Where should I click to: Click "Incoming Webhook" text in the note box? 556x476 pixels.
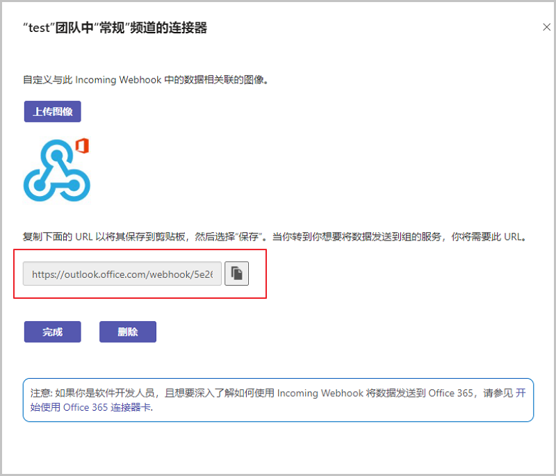320,393
